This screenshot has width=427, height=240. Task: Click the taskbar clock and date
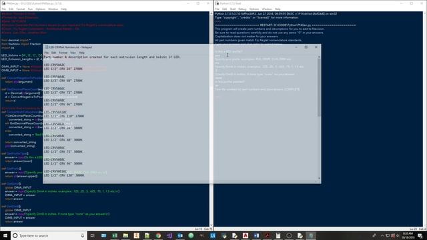pyautogui.click(x=408, y=235)
